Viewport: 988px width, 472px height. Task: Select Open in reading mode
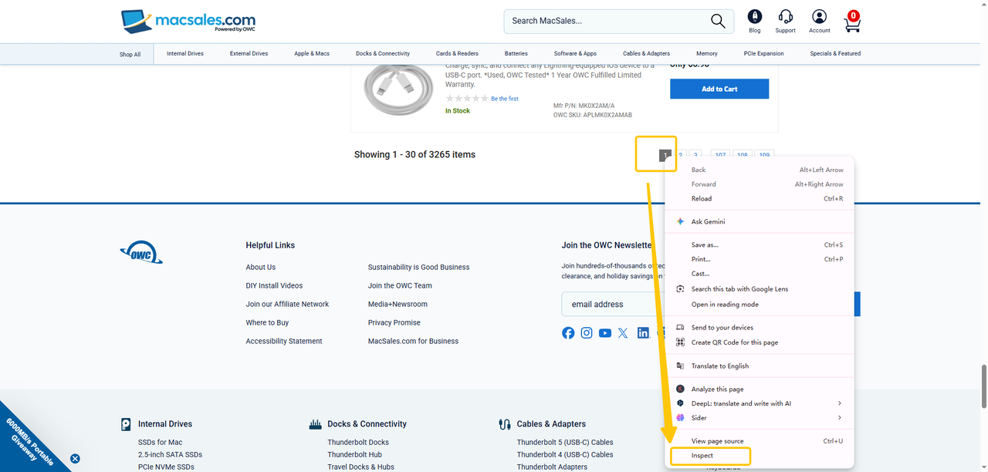pos(760,305)
